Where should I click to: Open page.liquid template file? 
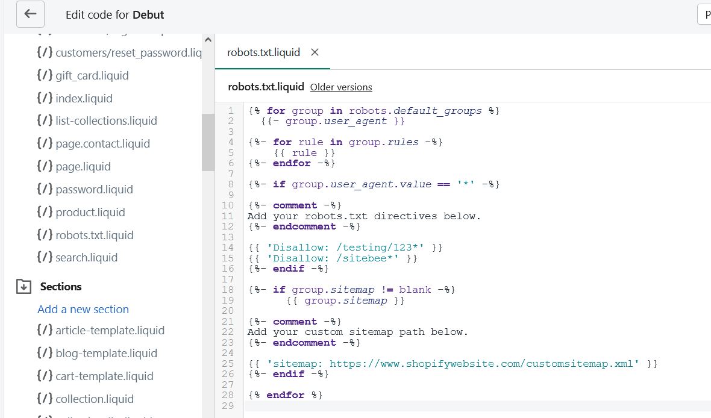pos(74,166)
